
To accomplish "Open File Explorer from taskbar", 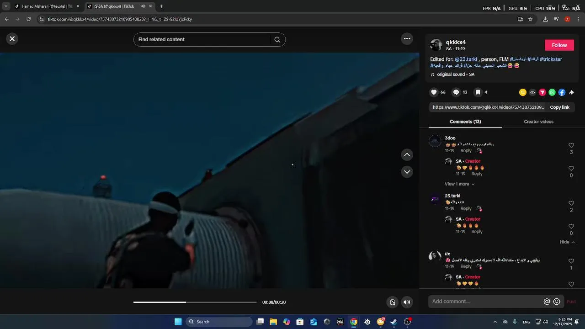I will (x=273, y=322).
